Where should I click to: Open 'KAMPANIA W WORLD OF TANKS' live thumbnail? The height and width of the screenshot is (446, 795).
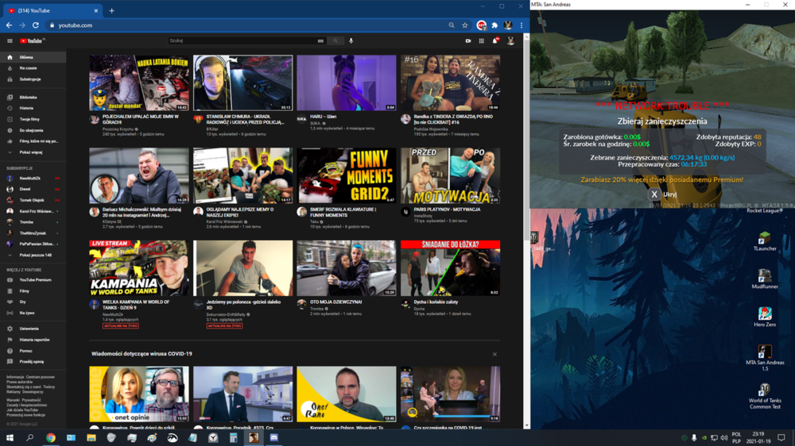pyautogui.click(x=139, y=268)
